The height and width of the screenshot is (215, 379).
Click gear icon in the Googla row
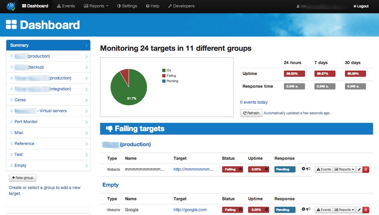click(304, 210)
